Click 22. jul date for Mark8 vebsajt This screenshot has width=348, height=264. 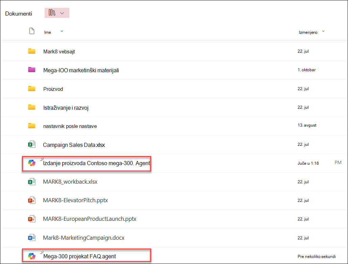point(303,51)
